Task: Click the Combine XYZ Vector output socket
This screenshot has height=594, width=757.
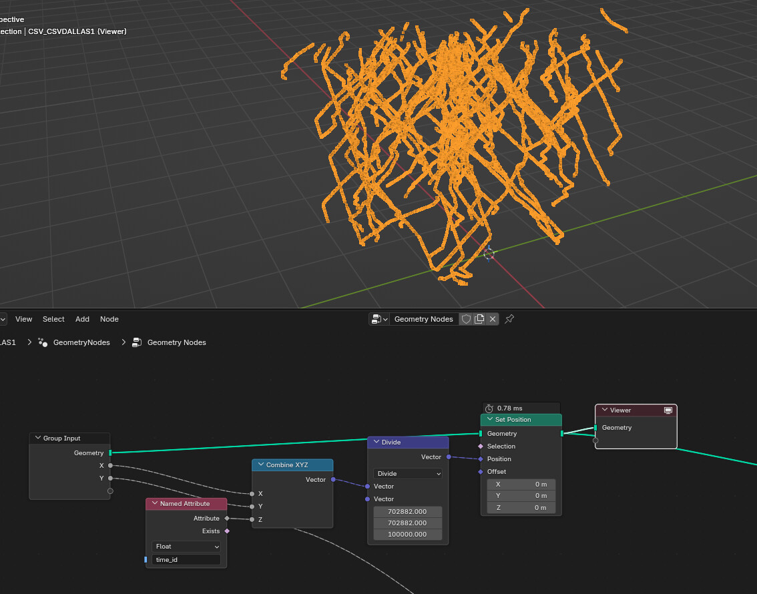Action: click(x=333, y=480)
